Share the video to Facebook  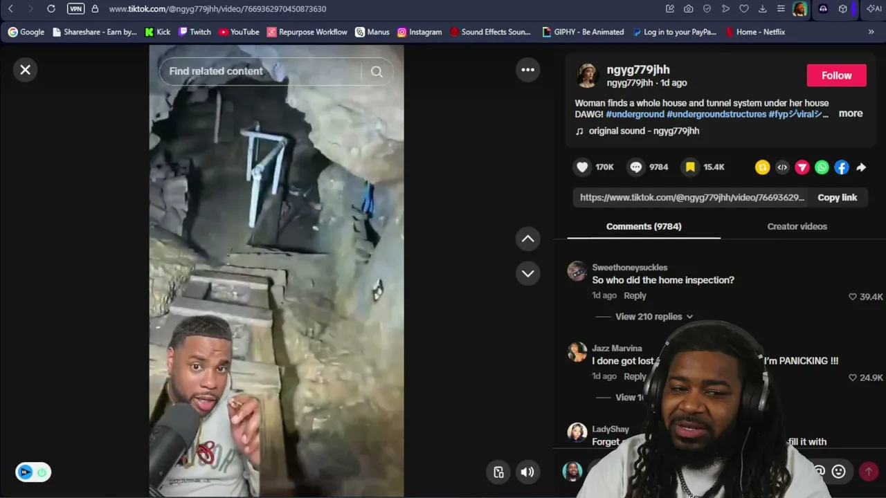[x=841, y=167]
